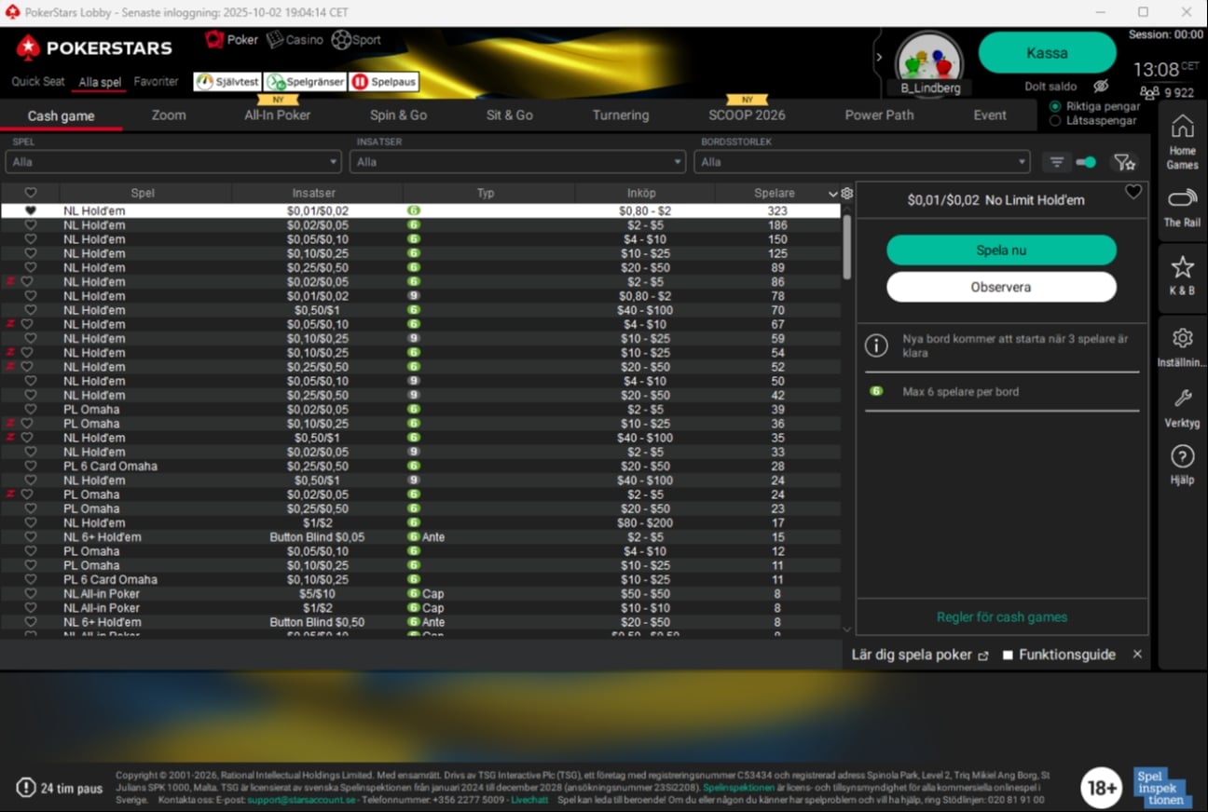The height and width of the screenshot is (812, 1208).
Task: Click the Kassa button
Action: 1047,53
